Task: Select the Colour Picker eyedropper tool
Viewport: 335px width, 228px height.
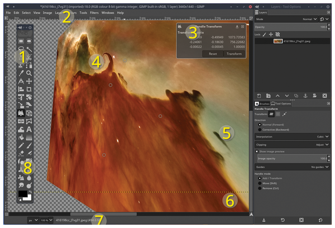Action: 21,73
